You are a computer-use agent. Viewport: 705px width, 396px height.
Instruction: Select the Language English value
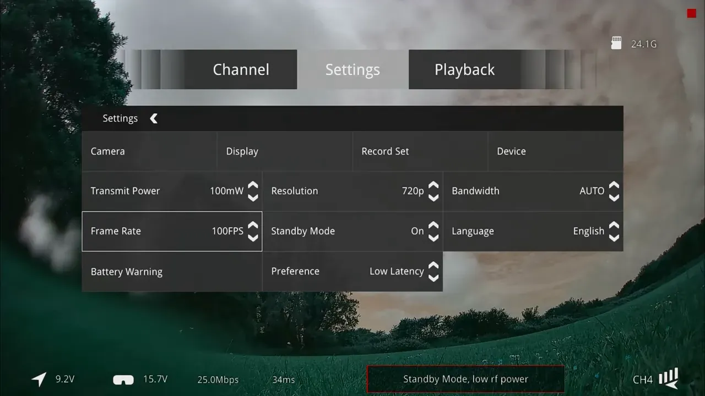coord(589,232)
